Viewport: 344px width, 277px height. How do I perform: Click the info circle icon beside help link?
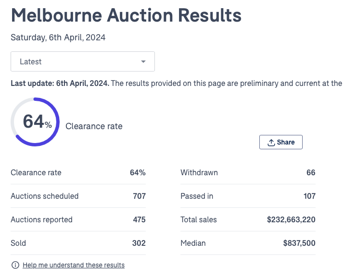(x=15, y=265)
